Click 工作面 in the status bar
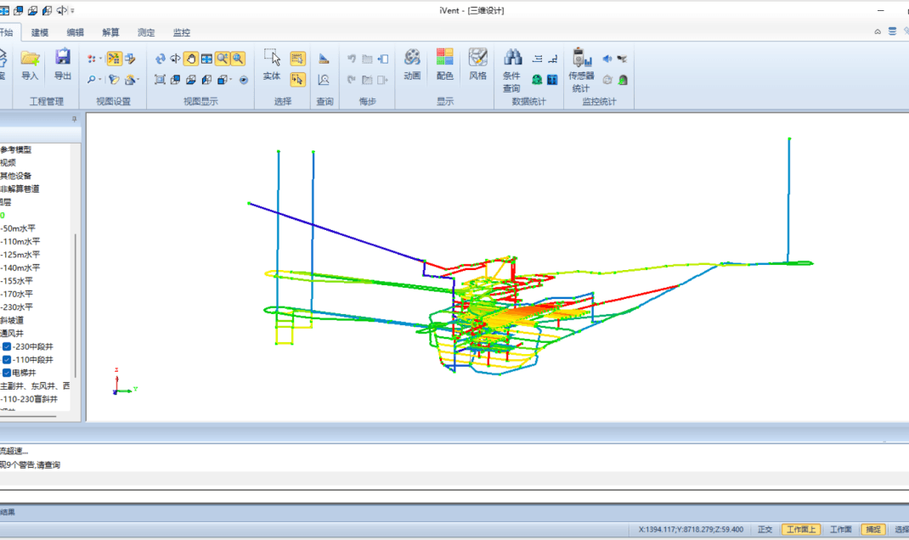Viewport: 909px width, 540px height. pyautogui.click(x=840, y=530)
